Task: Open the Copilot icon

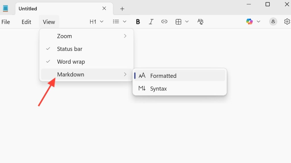Action: [x=250, y=22]
